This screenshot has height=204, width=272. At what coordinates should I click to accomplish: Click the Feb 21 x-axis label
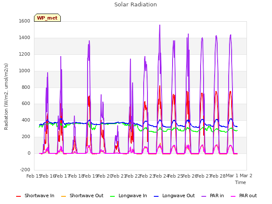tap(119, 176)
